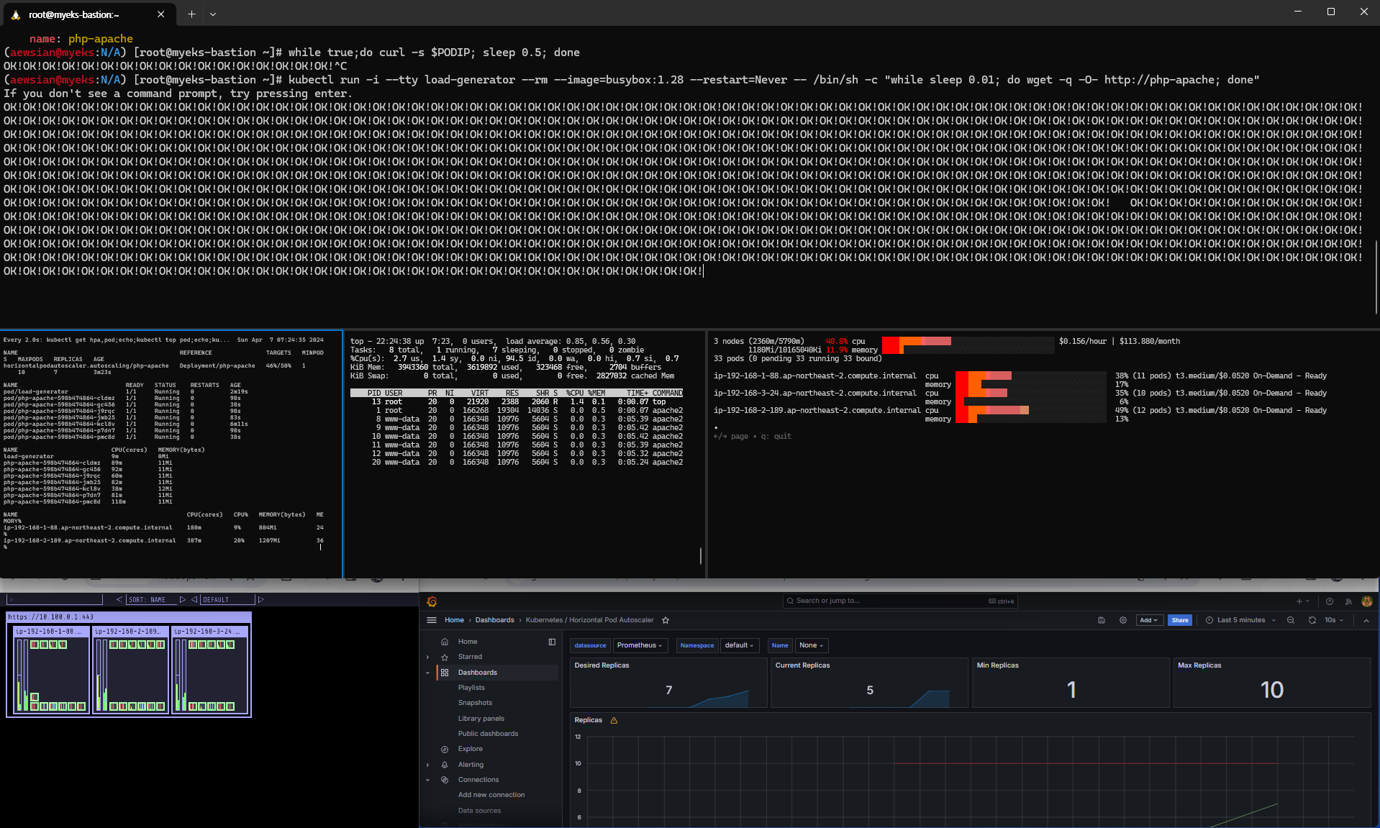Click the Dashboards breadcrumb link
The image size is (1380, 828).
pos(494,620)
